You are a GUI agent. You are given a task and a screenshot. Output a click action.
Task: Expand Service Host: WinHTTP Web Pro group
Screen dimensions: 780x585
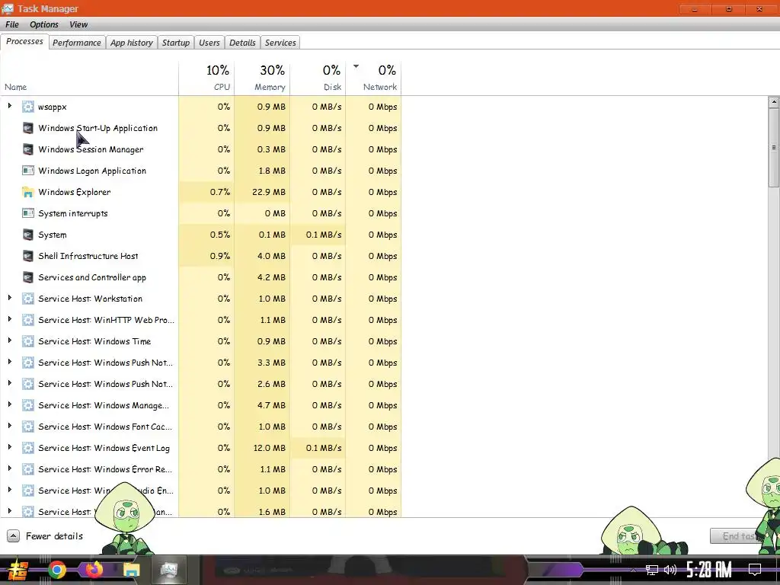[x=9, y=319]
